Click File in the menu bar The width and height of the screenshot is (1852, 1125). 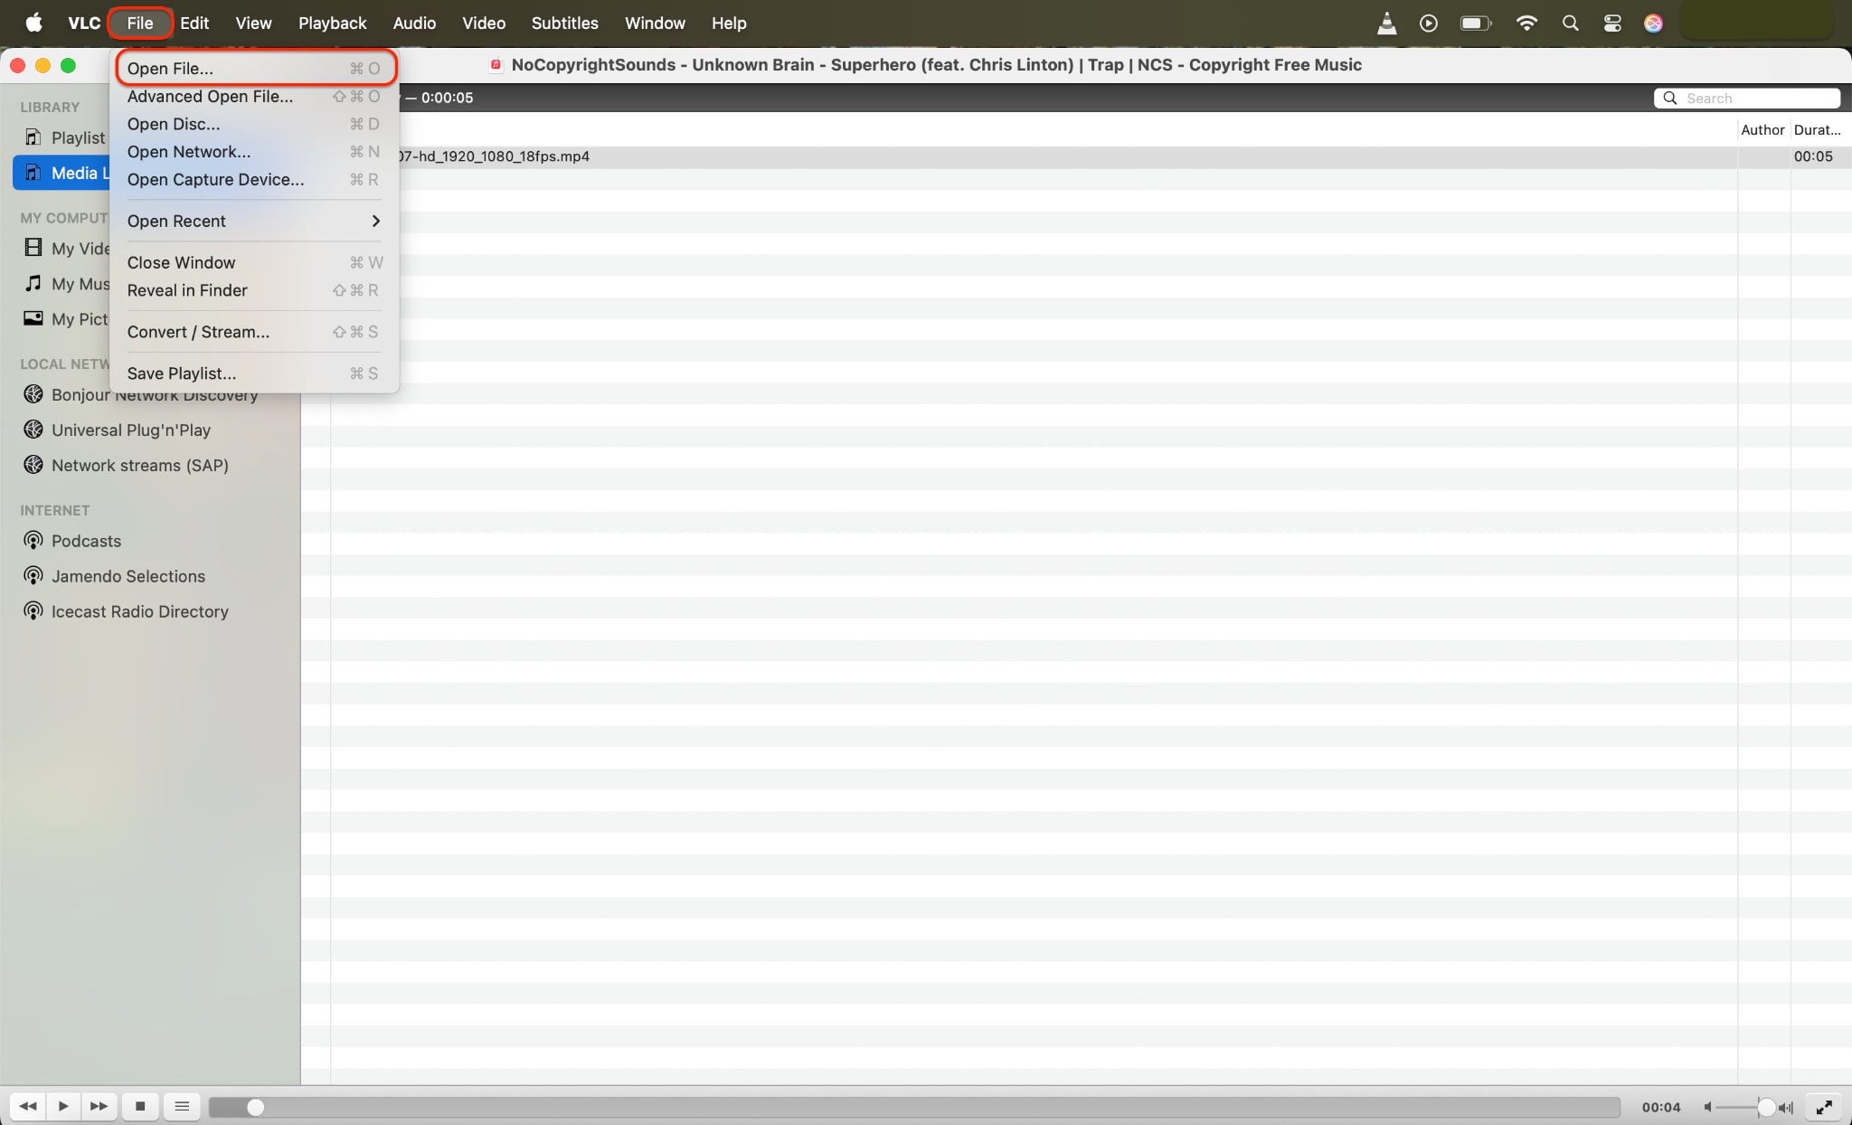[x=140, y=23]
